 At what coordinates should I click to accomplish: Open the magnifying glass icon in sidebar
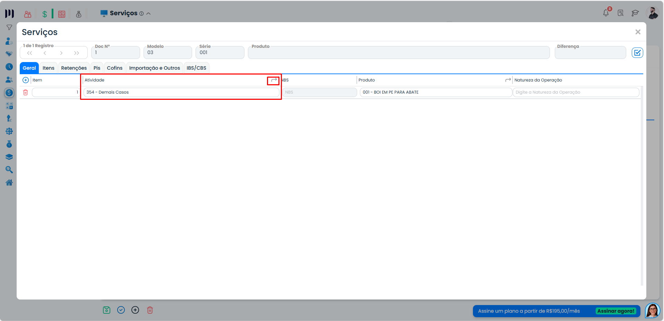pos(9,170)
